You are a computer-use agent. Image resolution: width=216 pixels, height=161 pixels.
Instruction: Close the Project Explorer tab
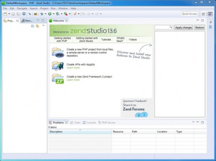click(18, 21)
